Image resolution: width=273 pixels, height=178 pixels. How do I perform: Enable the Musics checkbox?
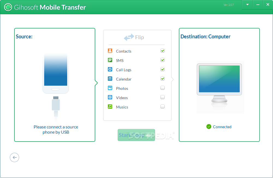pyautogui.click(x=162, y=106)
